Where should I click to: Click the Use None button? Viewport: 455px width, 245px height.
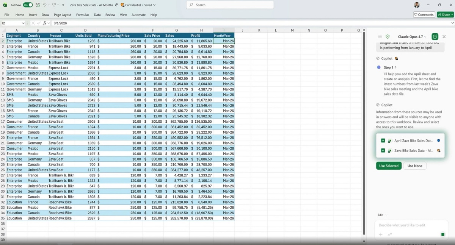coord(415,166)
